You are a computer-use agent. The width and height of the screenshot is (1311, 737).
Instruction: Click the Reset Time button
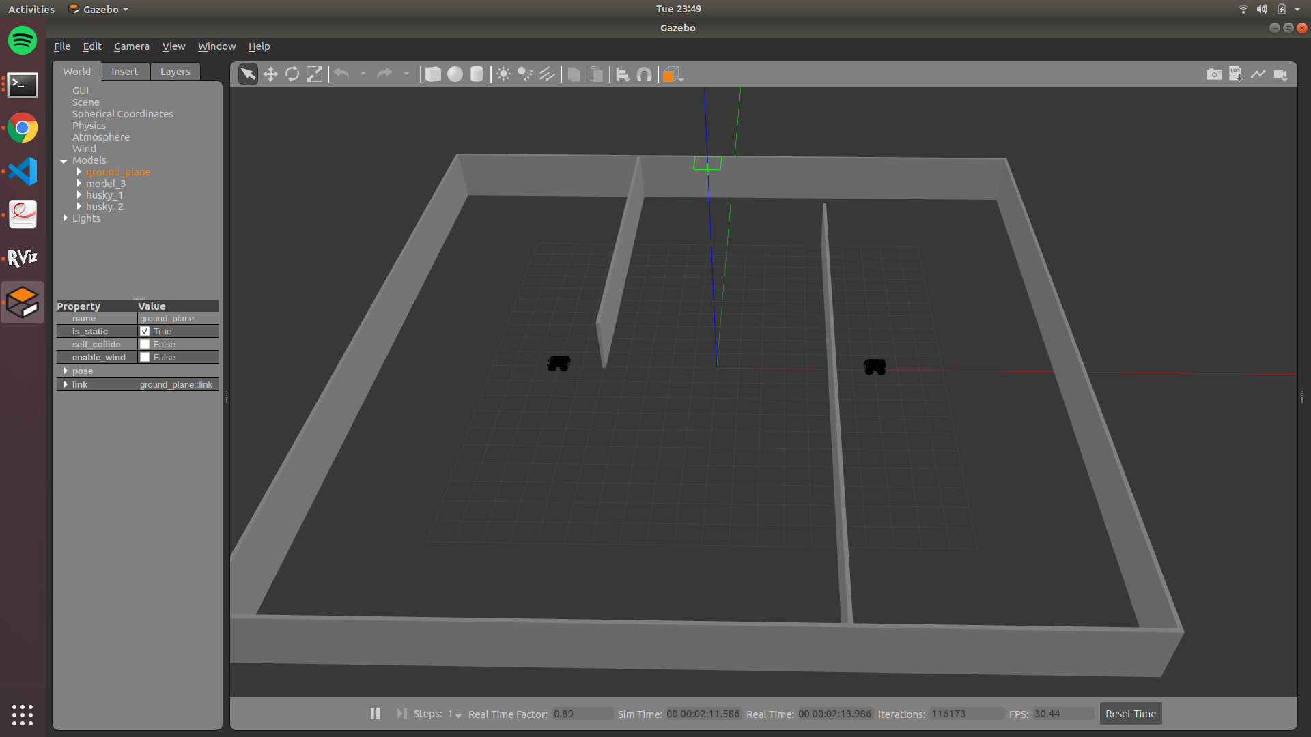click(1131, 714)
